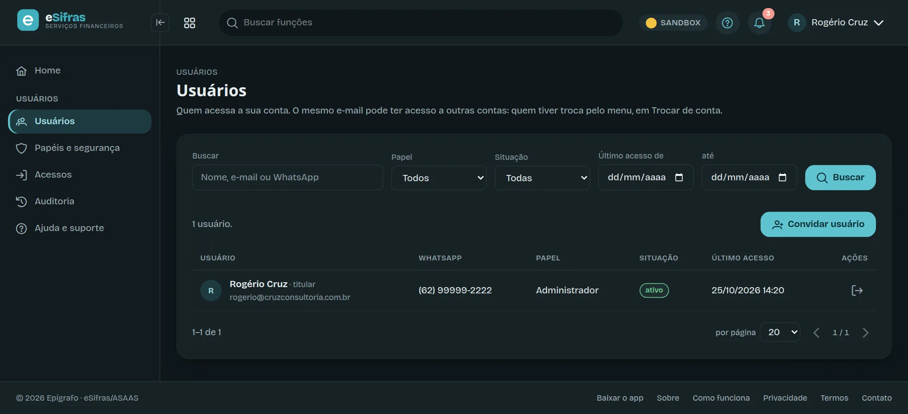Viewport: 908px width, 414px height.
Task: Open calendar picker for até date
Action: pyautogui.click(x=782, y=177)
